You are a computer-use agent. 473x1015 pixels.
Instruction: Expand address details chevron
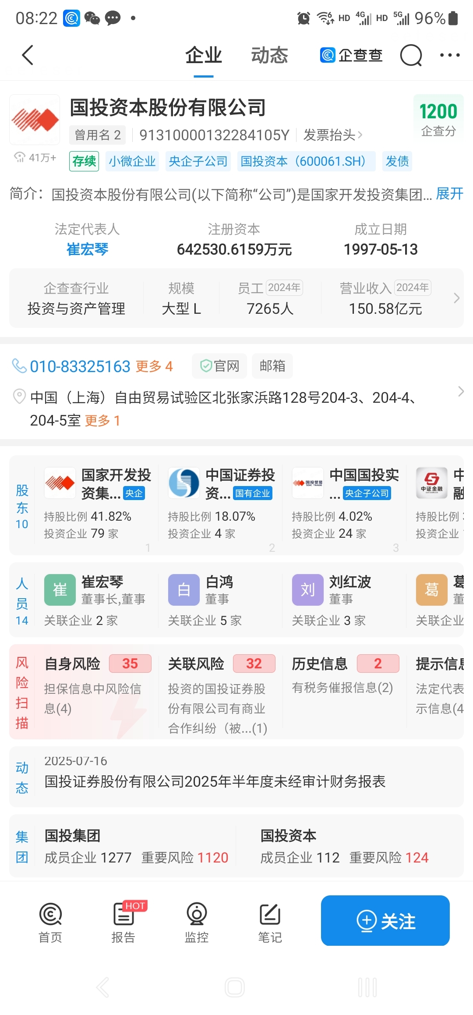point(460,391)
